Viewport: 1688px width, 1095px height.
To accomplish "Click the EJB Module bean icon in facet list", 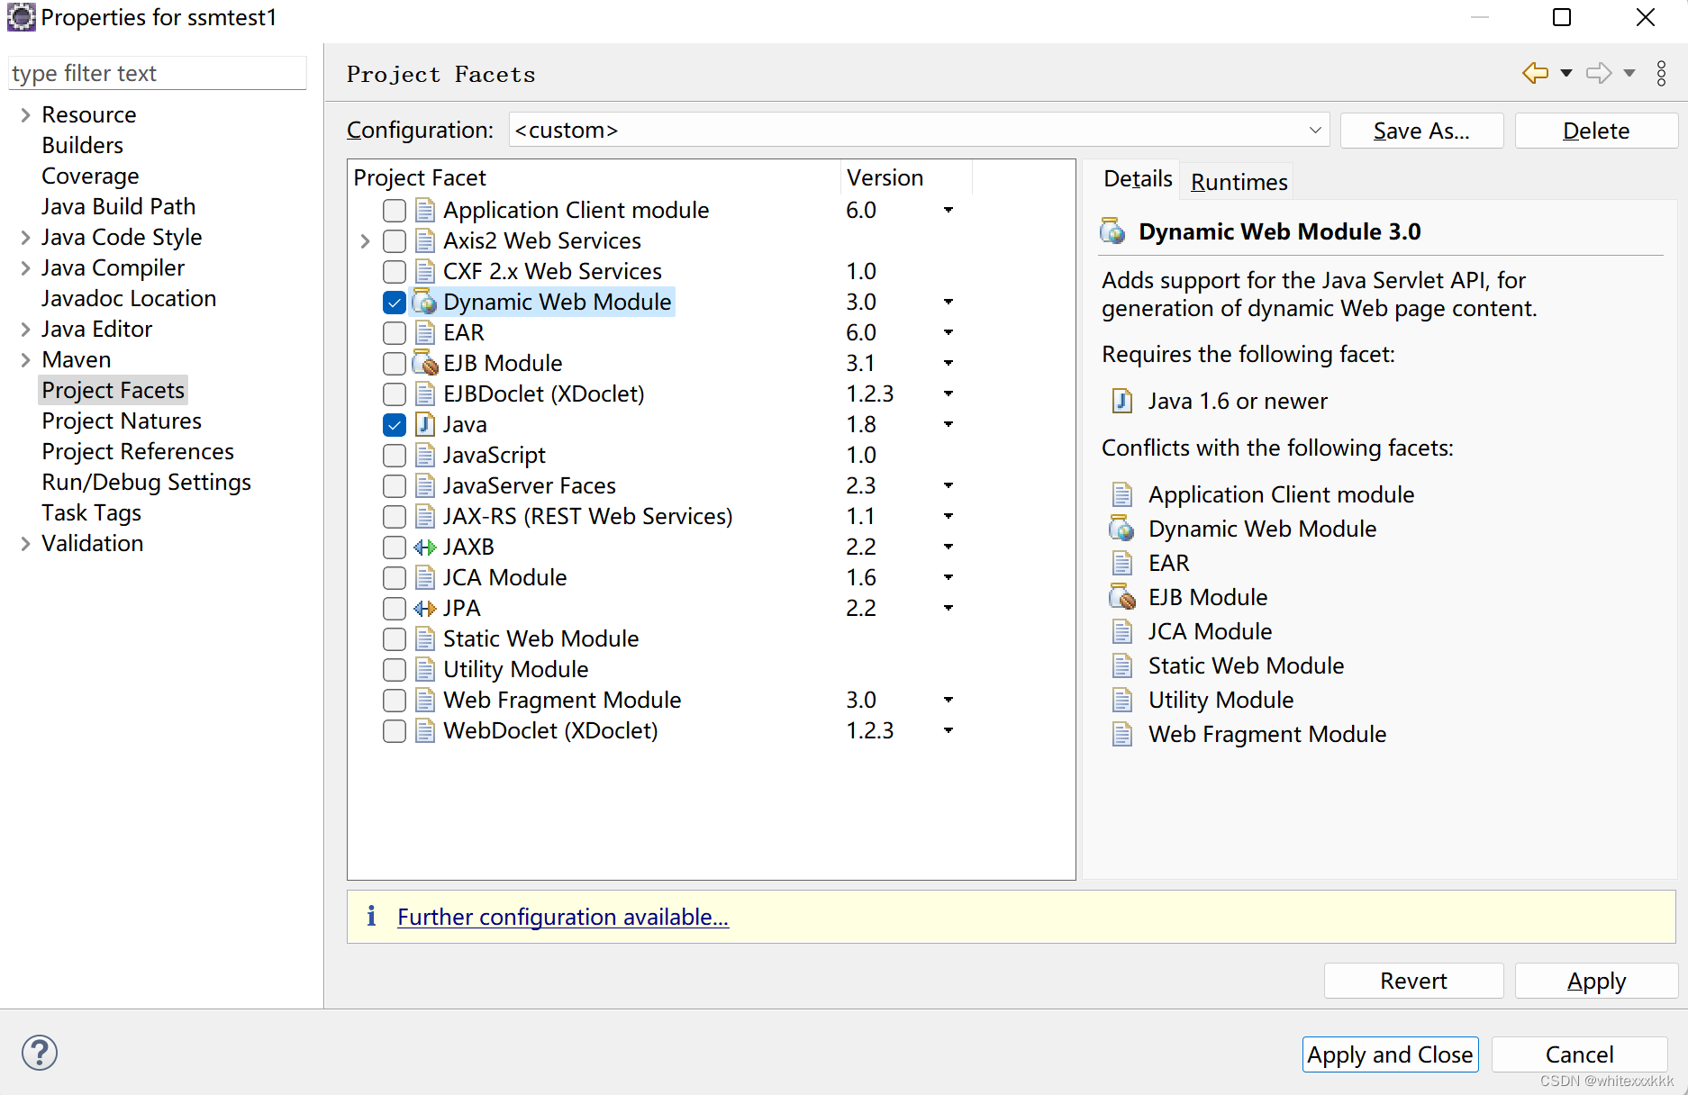I will click(425, 364).
